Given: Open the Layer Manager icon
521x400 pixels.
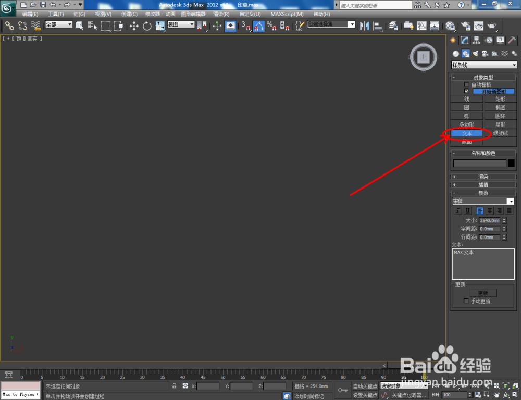Looking at the screenshot, I should click(x=393, y=26).
